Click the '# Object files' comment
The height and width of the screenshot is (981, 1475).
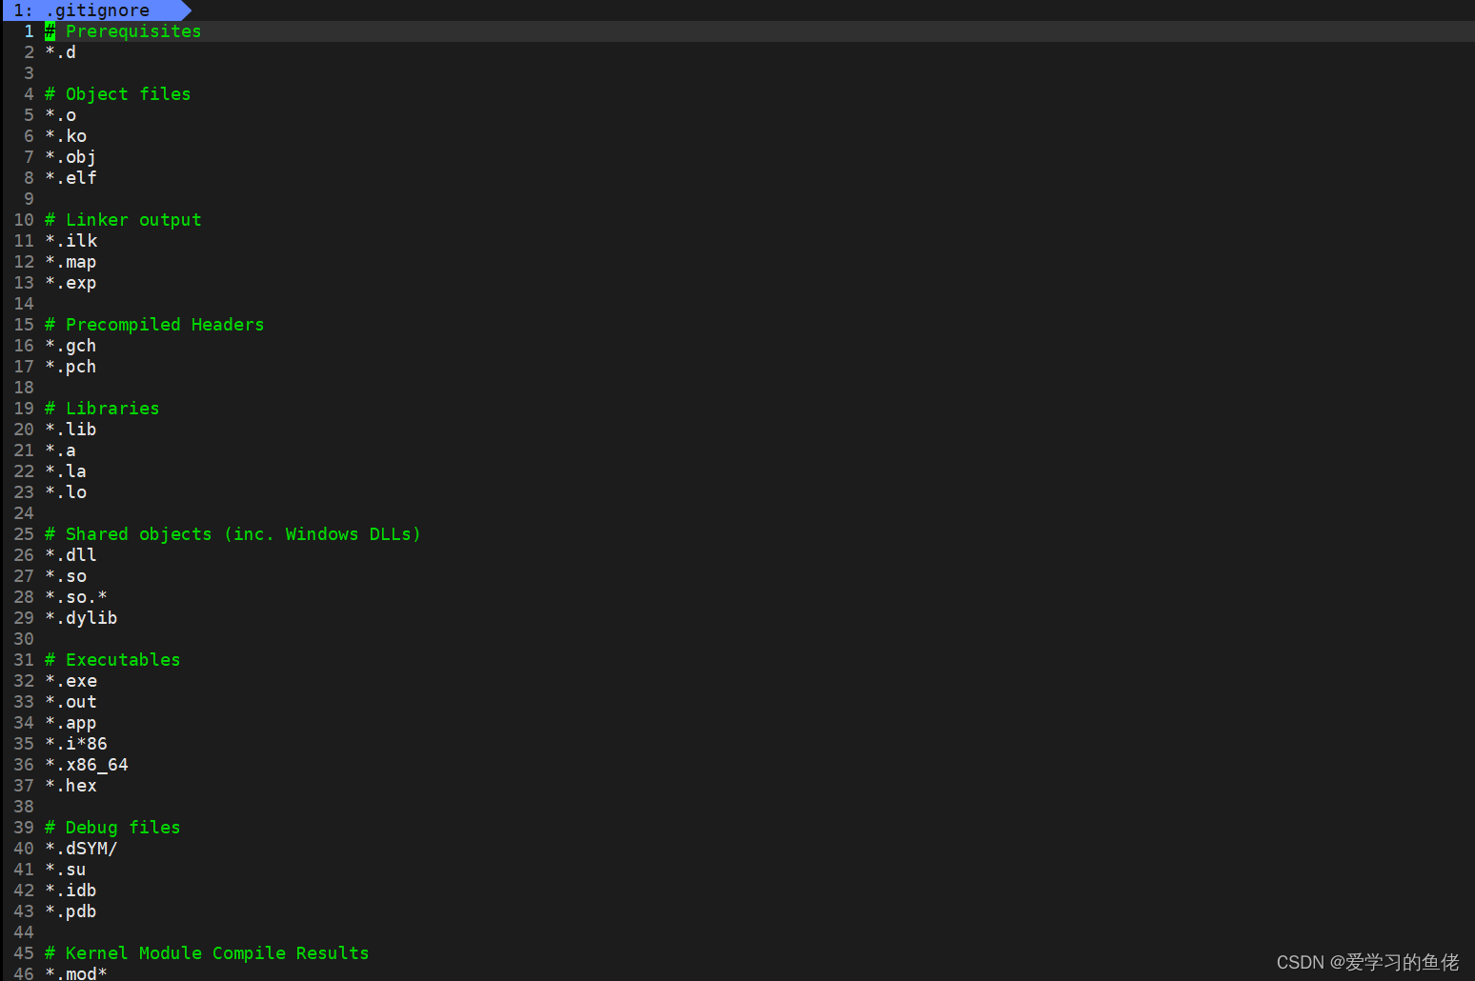(117, 94)
